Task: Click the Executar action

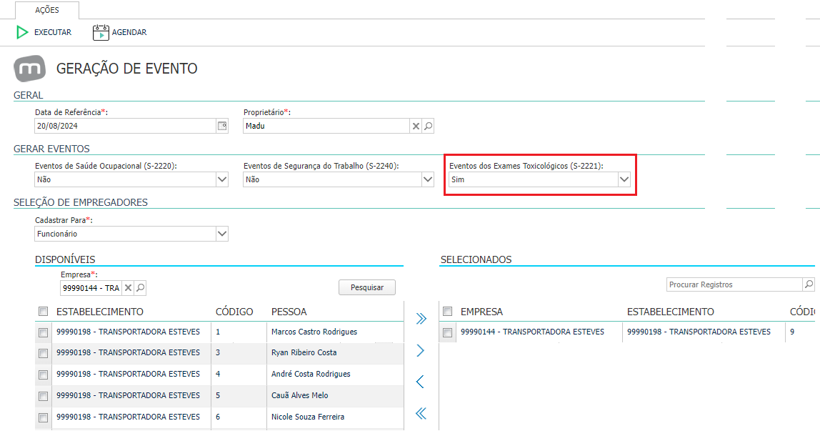Action: click(44, 32)
